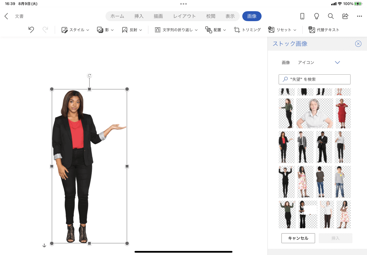Activate the トリミング crop tool

(x=247, y=30)
